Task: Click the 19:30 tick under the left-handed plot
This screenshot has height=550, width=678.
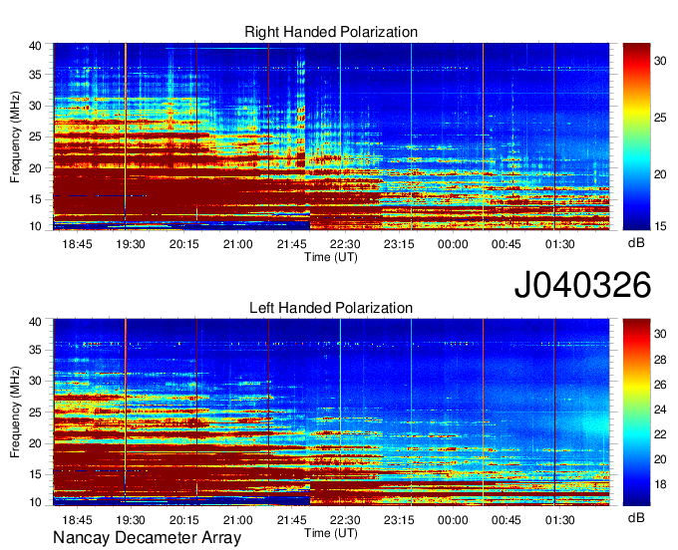Action: tap(131, 519)
